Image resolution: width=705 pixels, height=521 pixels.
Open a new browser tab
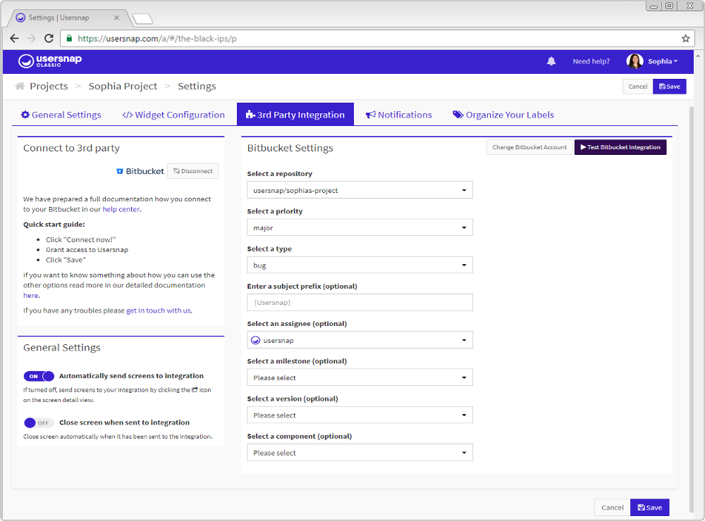pyautogui.click(x=143, y=18)
